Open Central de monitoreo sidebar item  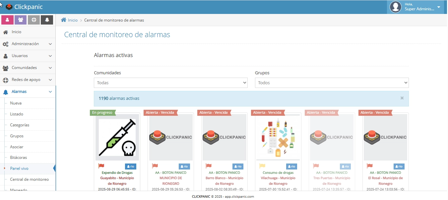coord(29,179)
